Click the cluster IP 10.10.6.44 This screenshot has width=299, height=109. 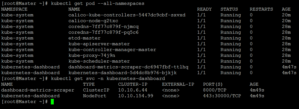point(132,90)
